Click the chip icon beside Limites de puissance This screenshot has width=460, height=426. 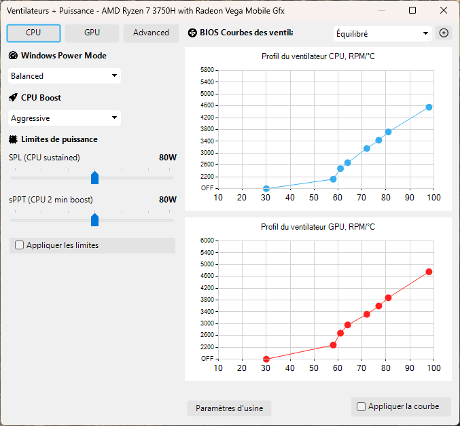pos(13,139)
